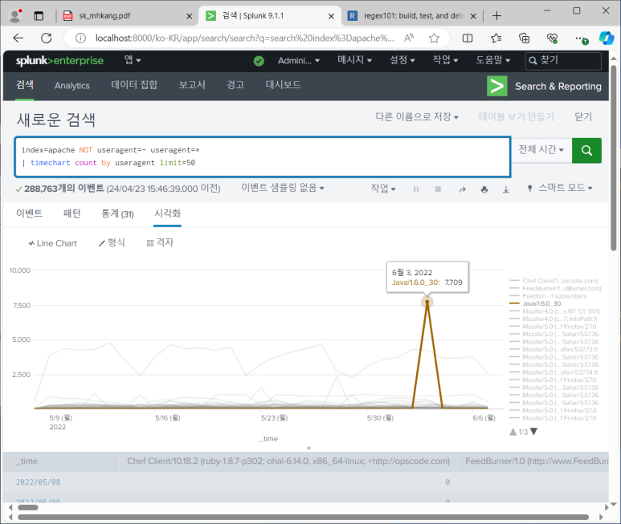Open browser settings and more menu
This screenshot has width=621, height=524.
pos(581,39)
